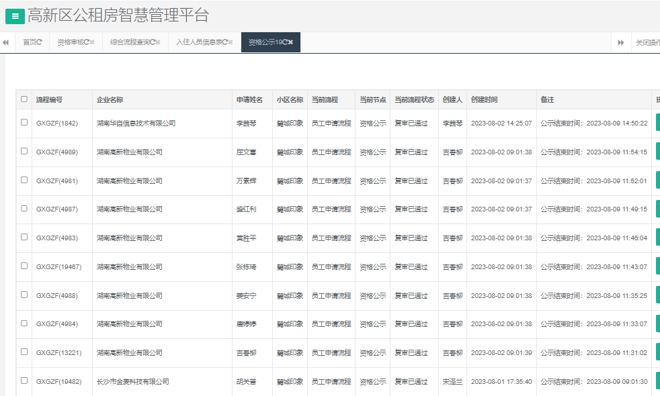Click company 长沙市金麦科技有限公司
The image size is (660, 396).
pos(132,382)
